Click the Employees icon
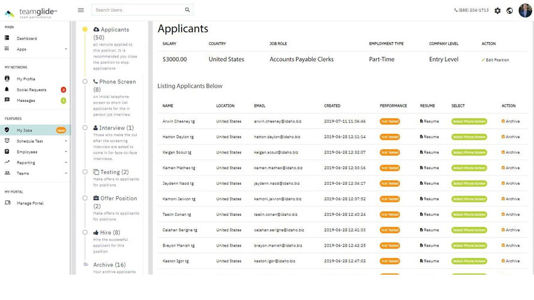Viewport: 534px width, 300px height. (7, 151)
